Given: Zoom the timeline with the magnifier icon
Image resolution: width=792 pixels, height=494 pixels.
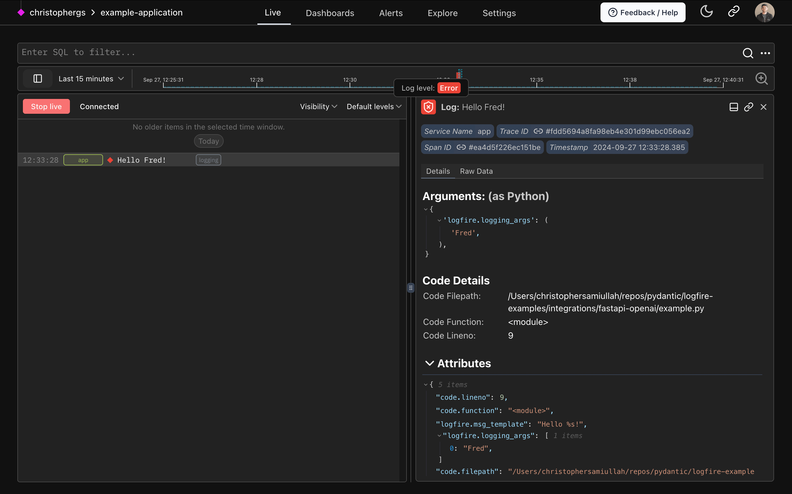Looking at the screenshot, I should 762,79.
